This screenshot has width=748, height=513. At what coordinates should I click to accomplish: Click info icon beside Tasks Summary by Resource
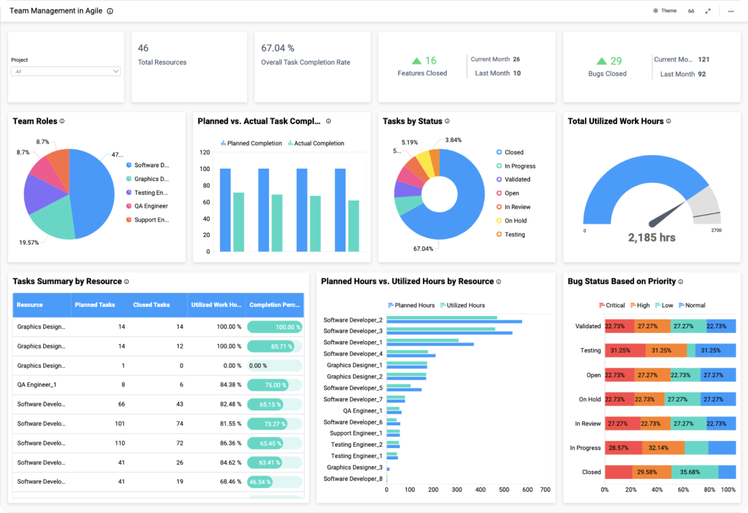point(127,282)
